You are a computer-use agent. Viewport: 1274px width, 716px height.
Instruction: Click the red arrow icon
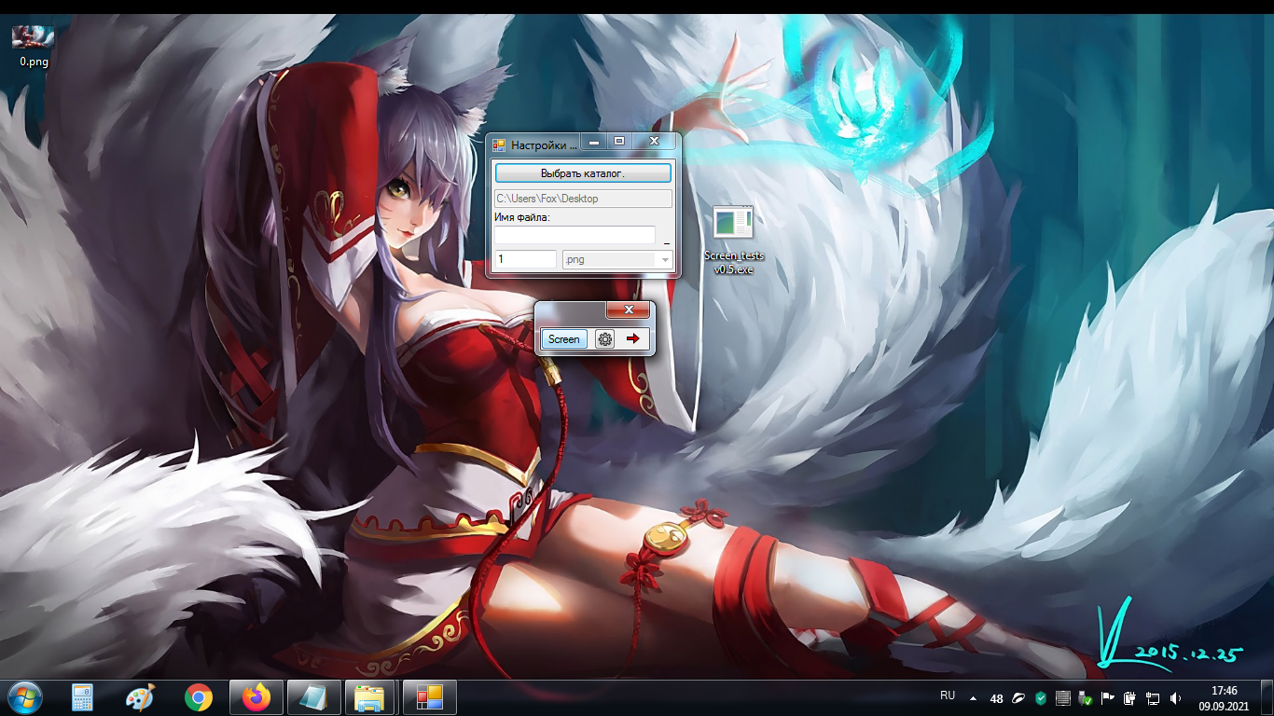633,339
